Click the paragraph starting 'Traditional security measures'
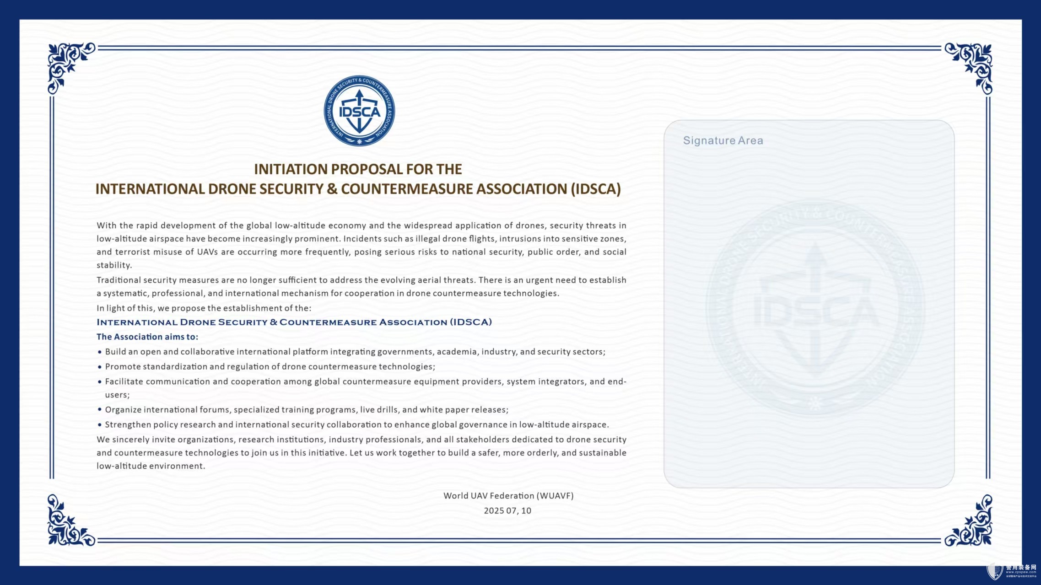The image size is (1041, 585). click(361, 286)
